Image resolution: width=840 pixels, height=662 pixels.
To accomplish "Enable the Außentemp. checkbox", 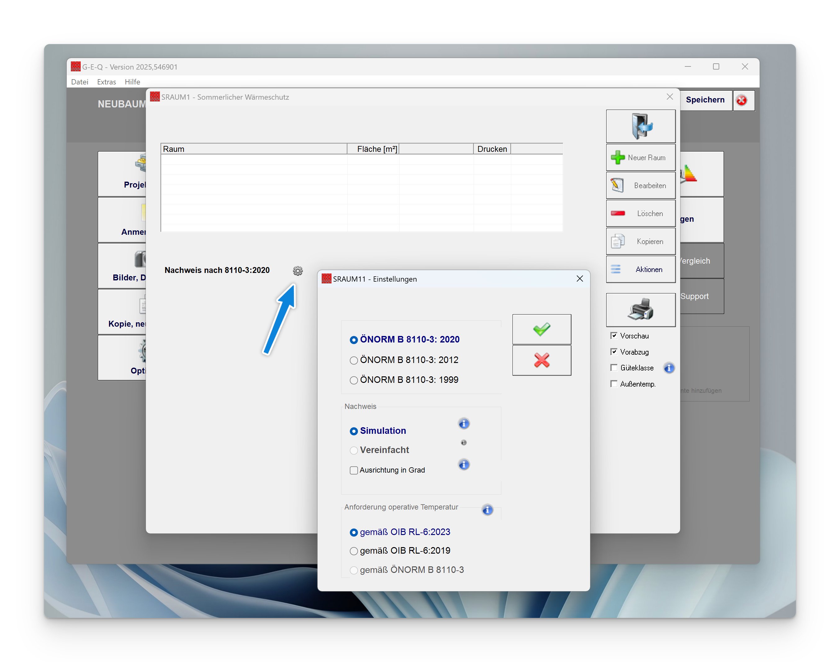I will pyautogui.click(x=613, y=384).
